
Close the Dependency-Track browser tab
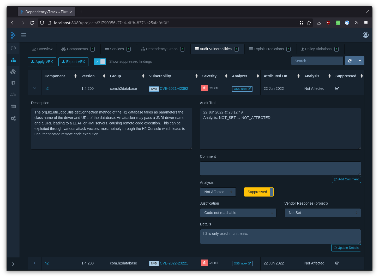click(x=71, y=12)
